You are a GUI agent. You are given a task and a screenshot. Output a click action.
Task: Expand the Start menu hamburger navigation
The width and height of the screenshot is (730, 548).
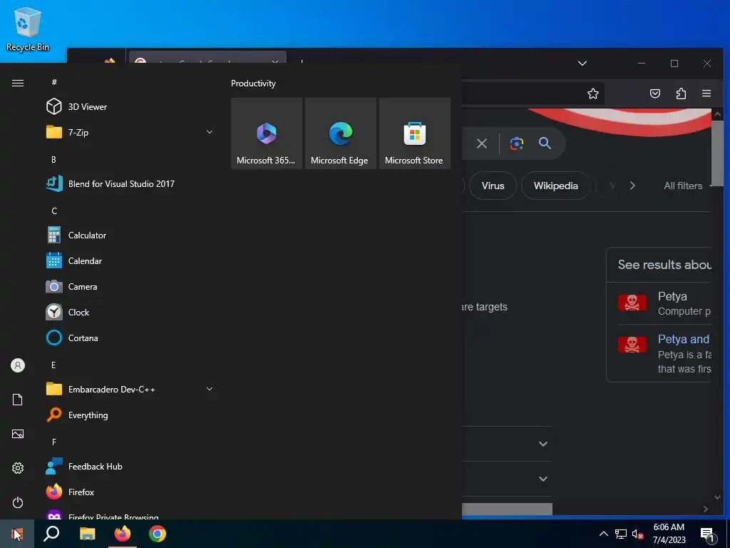pos(18,83)
